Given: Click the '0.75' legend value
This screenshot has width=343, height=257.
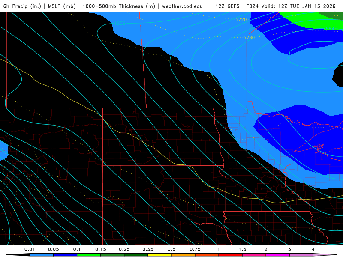Looking at the screenshot, I should click(195, 249).
